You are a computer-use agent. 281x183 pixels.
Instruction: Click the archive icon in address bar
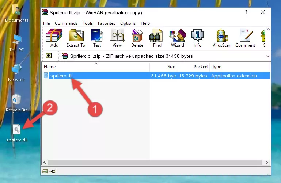[65, 56]
